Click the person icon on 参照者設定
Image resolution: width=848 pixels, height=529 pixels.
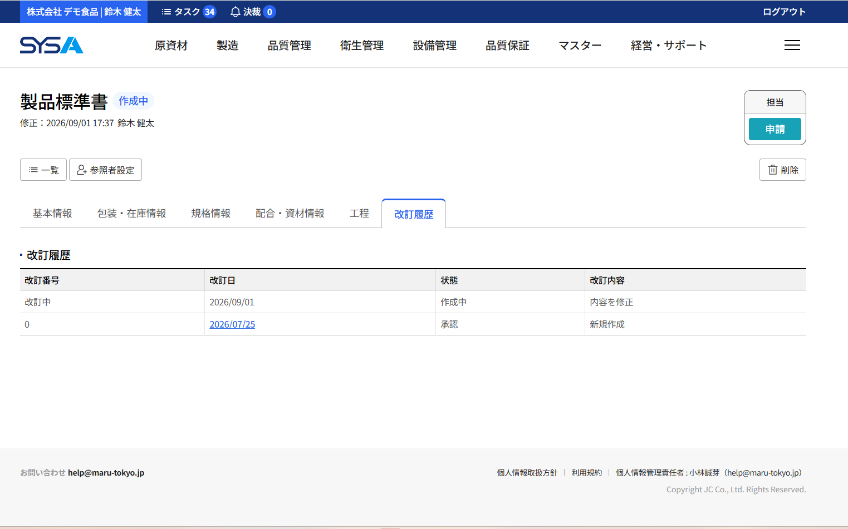coord(81,170)
